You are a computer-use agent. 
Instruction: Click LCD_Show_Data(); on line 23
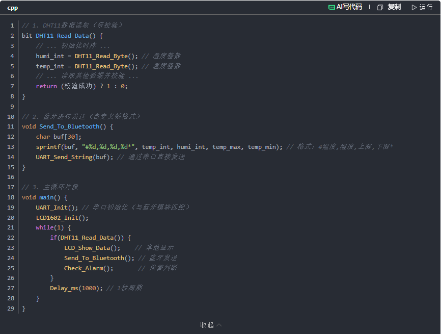[92, 248]
